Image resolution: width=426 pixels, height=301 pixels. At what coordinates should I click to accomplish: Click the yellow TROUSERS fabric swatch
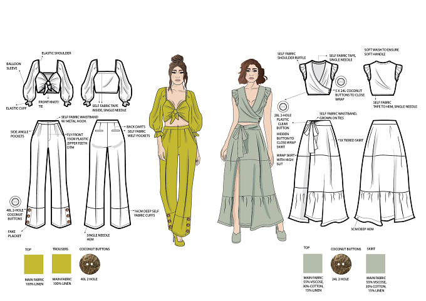pyautogui.click(x=61, y=263)
